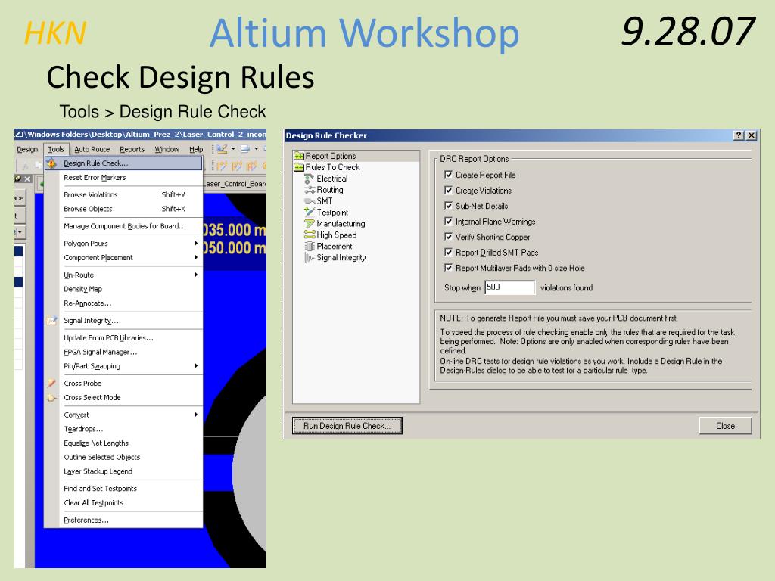Click the help question mark in Design Rule Checker
Image resolution: width=775 pixels, height=581 pixels.
pos(739,135)
